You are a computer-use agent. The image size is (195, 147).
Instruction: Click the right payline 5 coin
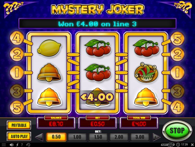pyautogui.click(x=178, y=39)
